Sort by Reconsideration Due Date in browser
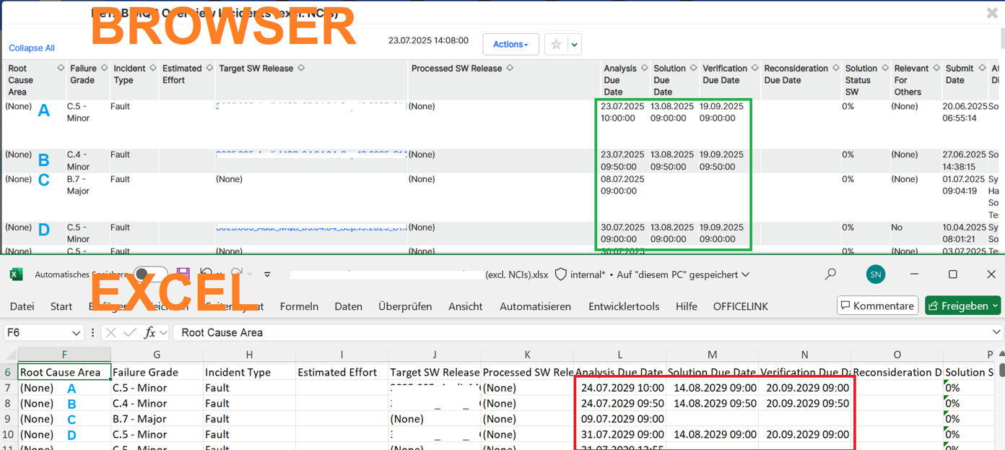 [835, 68]
